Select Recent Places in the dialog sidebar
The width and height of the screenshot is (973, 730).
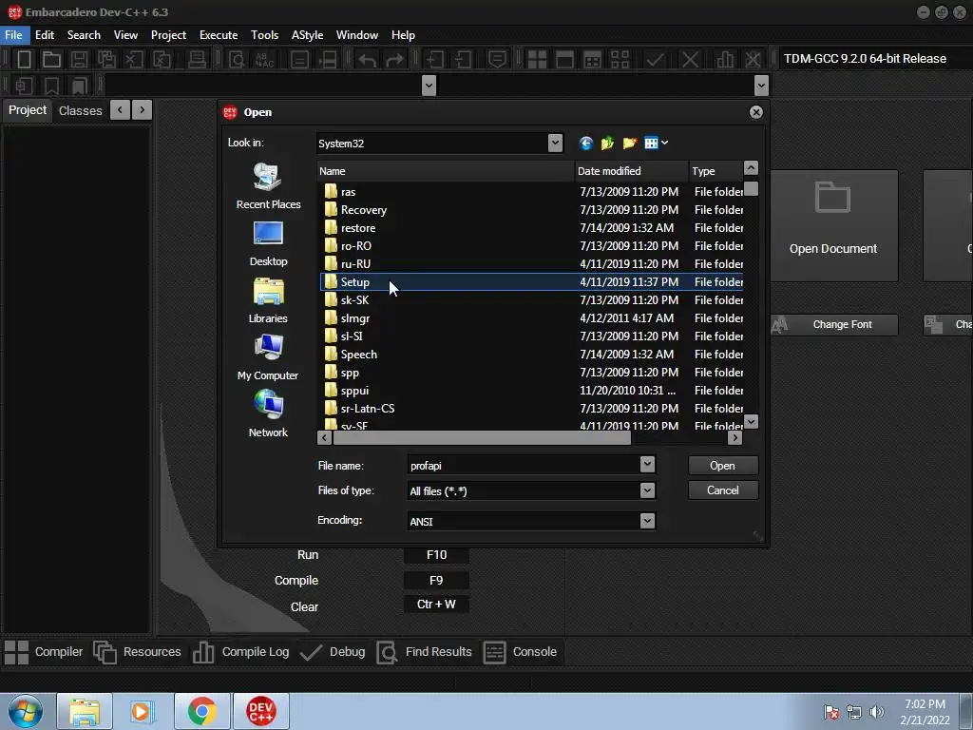268,185
